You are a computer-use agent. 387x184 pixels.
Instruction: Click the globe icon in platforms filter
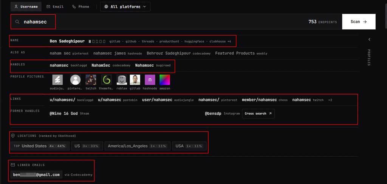pos(106,7)
